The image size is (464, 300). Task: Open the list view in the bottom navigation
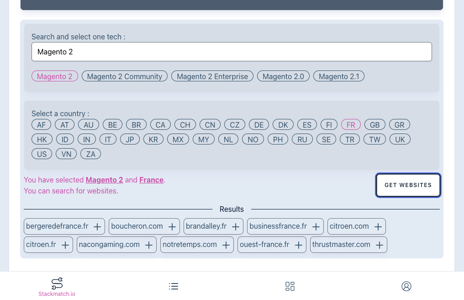point(174,286)
